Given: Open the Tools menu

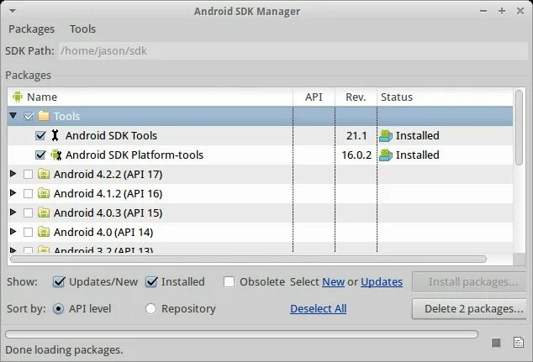Looking at the screenshot, I should click(x=82, y=29).
